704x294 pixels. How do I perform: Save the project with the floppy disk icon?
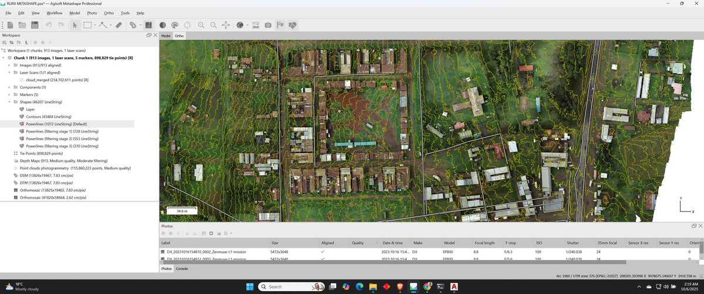click(35, 25)
